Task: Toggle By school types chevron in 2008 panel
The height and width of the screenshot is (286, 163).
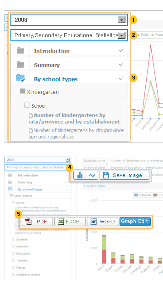Action: [120, 79]
